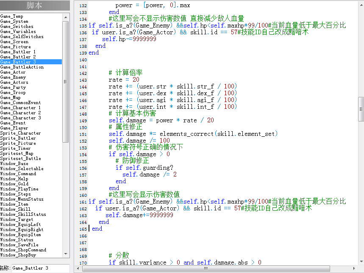Image resolution: width=364 pixels, height=273 pixels.
Task: Click line 137 self.hp code
Action: coord(129,39)
